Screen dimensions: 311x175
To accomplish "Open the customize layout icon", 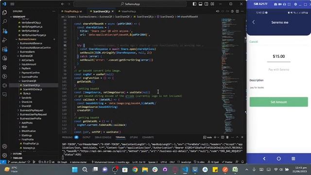I will [x=212, y=4].
